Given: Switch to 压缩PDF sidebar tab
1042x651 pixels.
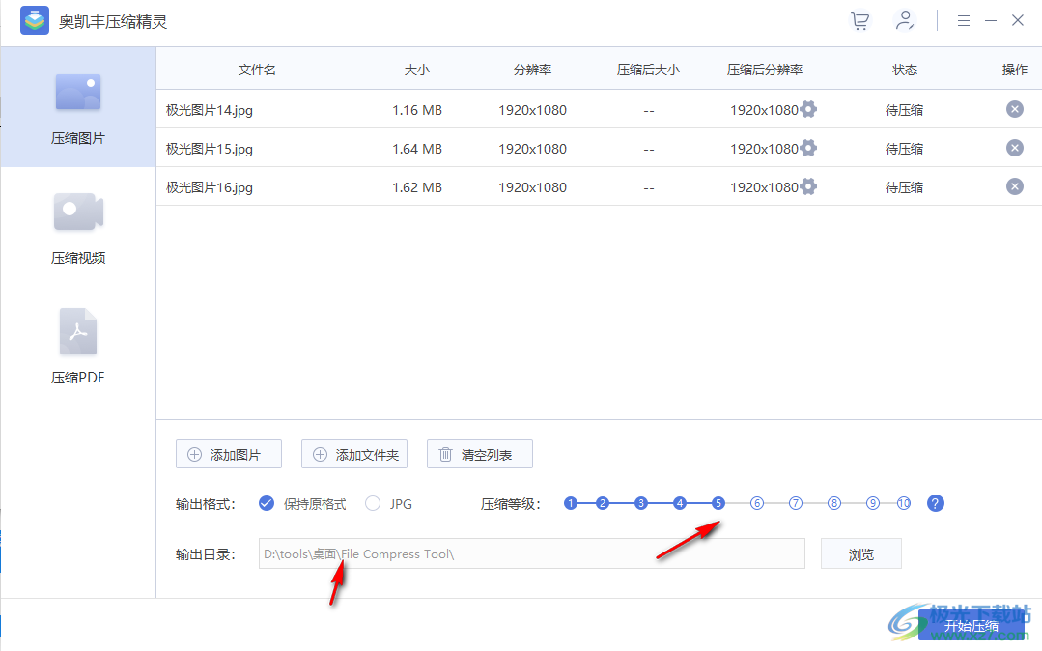Looking at the screenshot, I should (x=78, y=347).
